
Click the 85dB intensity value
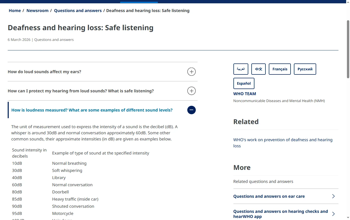pyautogui.click(x=17, y=199)
